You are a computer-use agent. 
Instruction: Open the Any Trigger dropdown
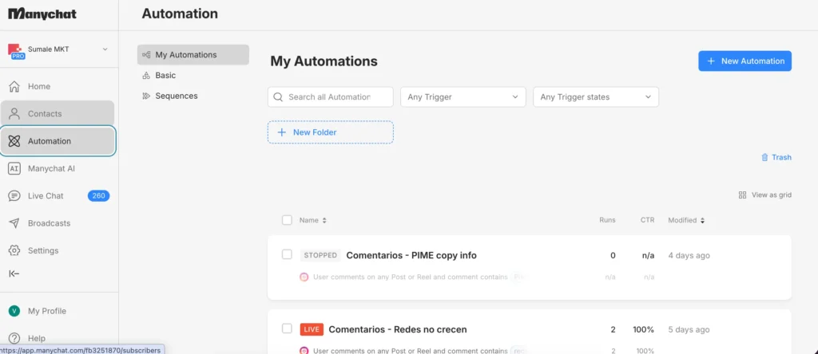[x=463, y=96]
